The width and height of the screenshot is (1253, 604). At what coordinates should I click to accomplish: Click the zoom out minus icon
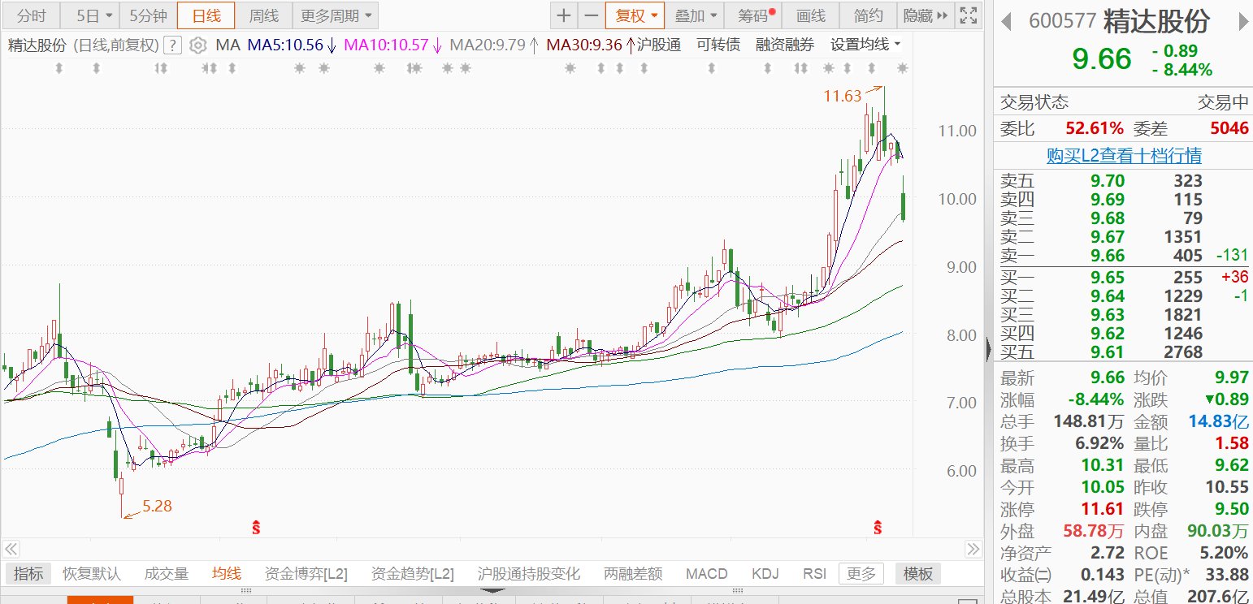click(591, 15)
